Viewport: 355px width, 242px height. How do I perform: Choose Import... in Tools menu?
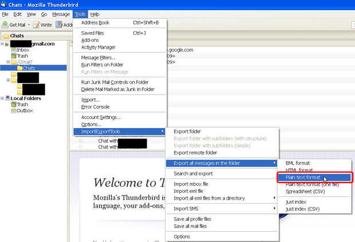tap(120, 100)
